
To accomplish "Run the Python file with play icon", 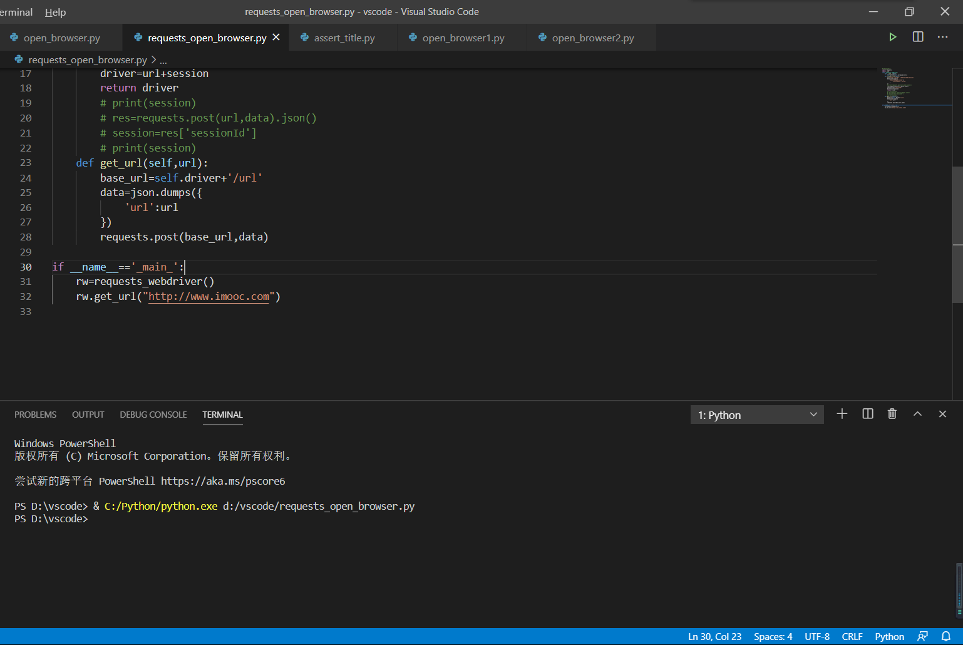I will [892, 37].
